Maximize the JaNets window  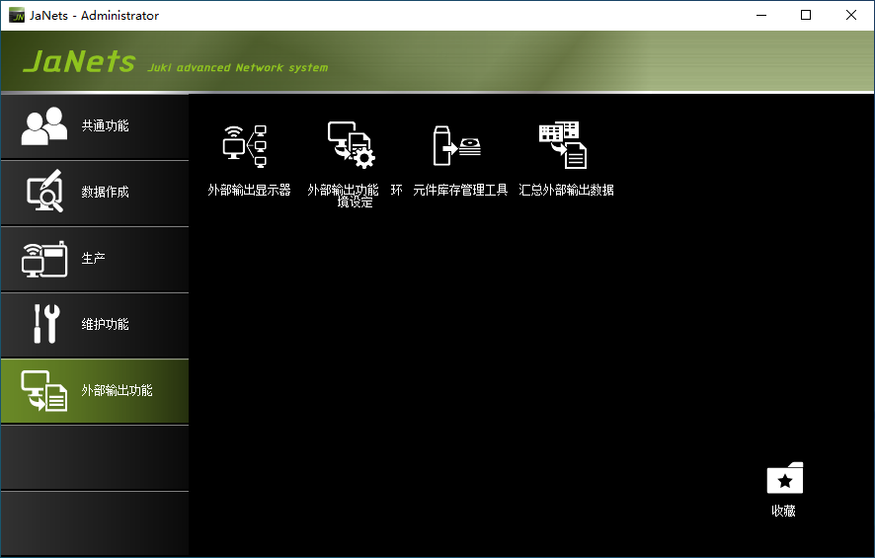(806, 15)
